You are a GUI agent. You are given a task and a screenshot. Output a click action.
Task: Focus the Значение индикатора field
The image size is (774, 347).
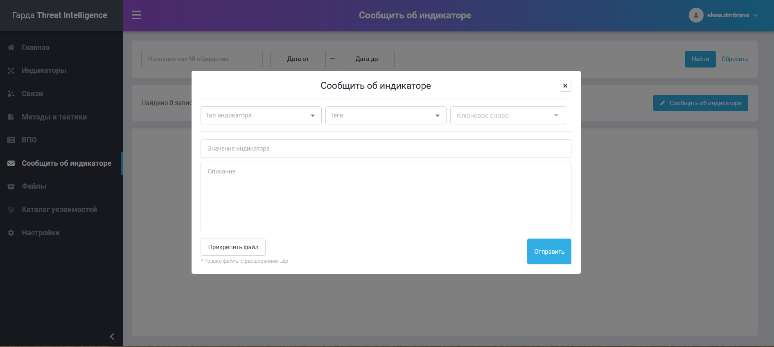click(x=386, y=149)
